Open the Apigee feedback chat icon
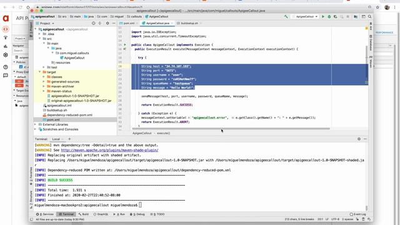This screenshot has height=225, width=400. [6, 76]
